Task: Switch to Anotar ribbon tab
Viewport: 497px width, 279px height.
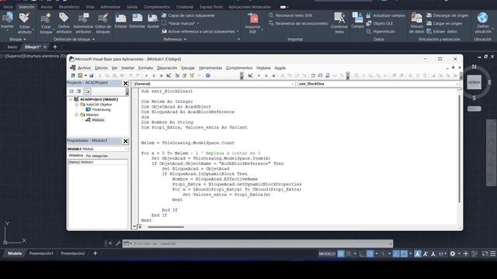Action: point(47,7)
